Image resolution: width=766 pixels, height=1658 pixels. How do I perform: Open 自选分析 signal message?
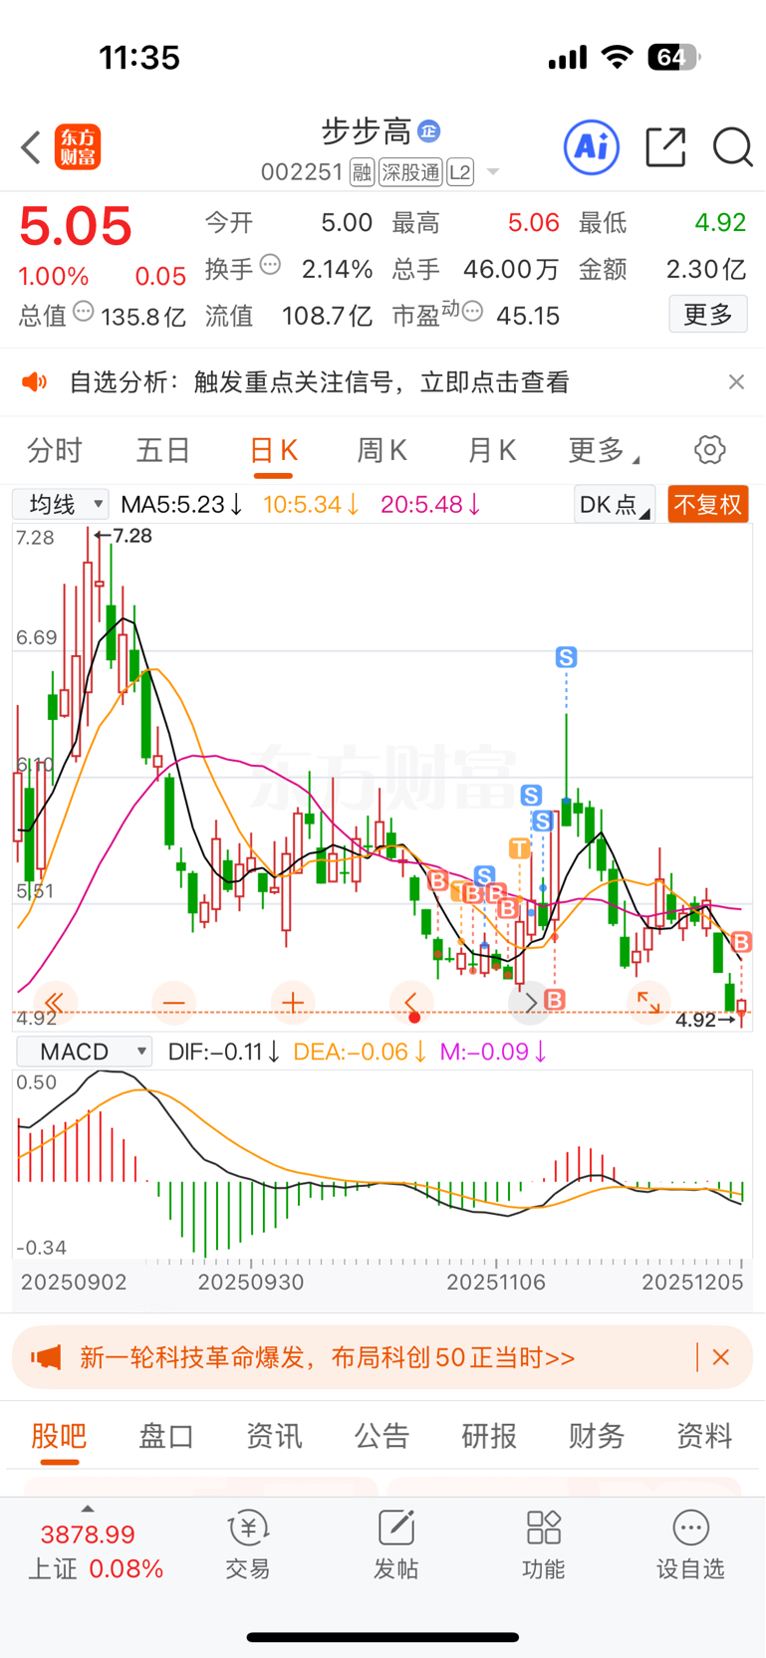click(x=319, y=382)
